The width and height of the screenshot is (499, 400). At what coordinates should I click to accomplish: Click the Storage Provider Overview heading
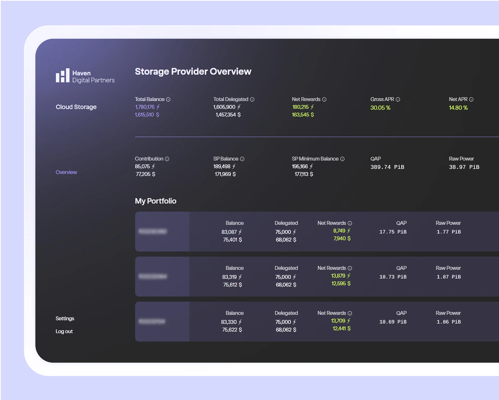(x=193, y=72)
